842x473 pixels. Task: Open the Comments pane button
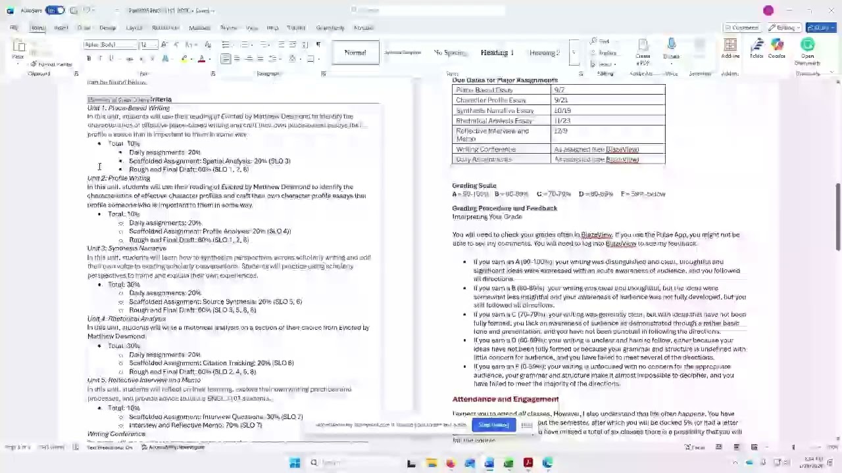(741, 28)
